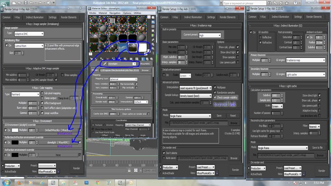Open the Image sampler Type dropdown Adaptive DMC
Viewport: 331px width, 186px height.
pyautogui.click(x=29, y=34)
